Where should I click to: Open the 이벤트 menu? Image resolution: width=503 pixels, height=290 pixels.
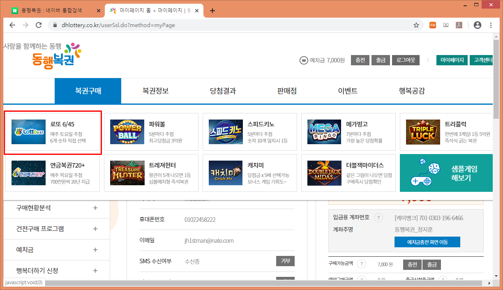pos(348,91)
